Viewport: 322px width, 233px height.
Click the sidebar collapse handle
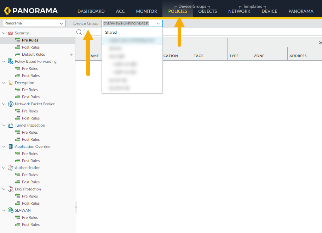[x=76, y=207]
